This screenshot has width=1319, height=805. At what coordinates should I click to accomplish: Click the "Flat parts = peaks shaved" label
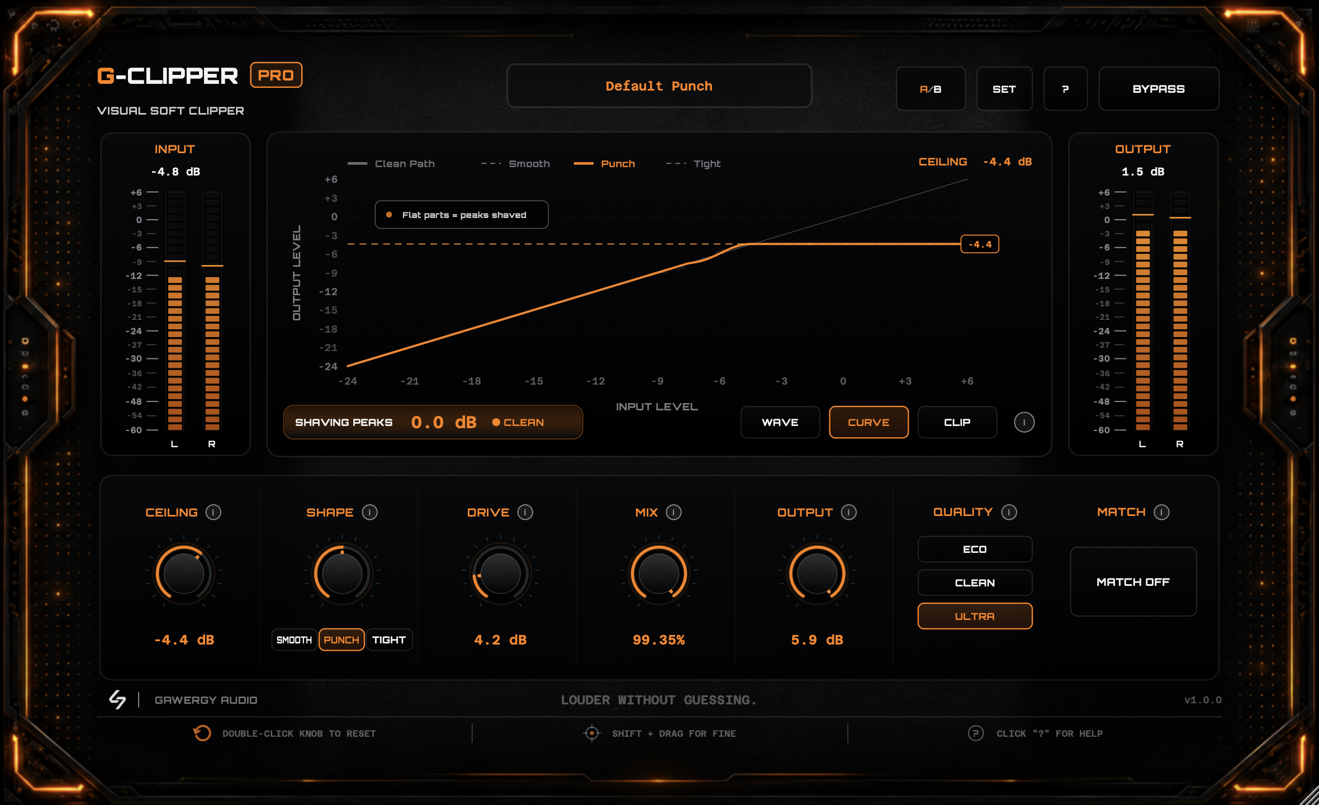coord(462,215)
